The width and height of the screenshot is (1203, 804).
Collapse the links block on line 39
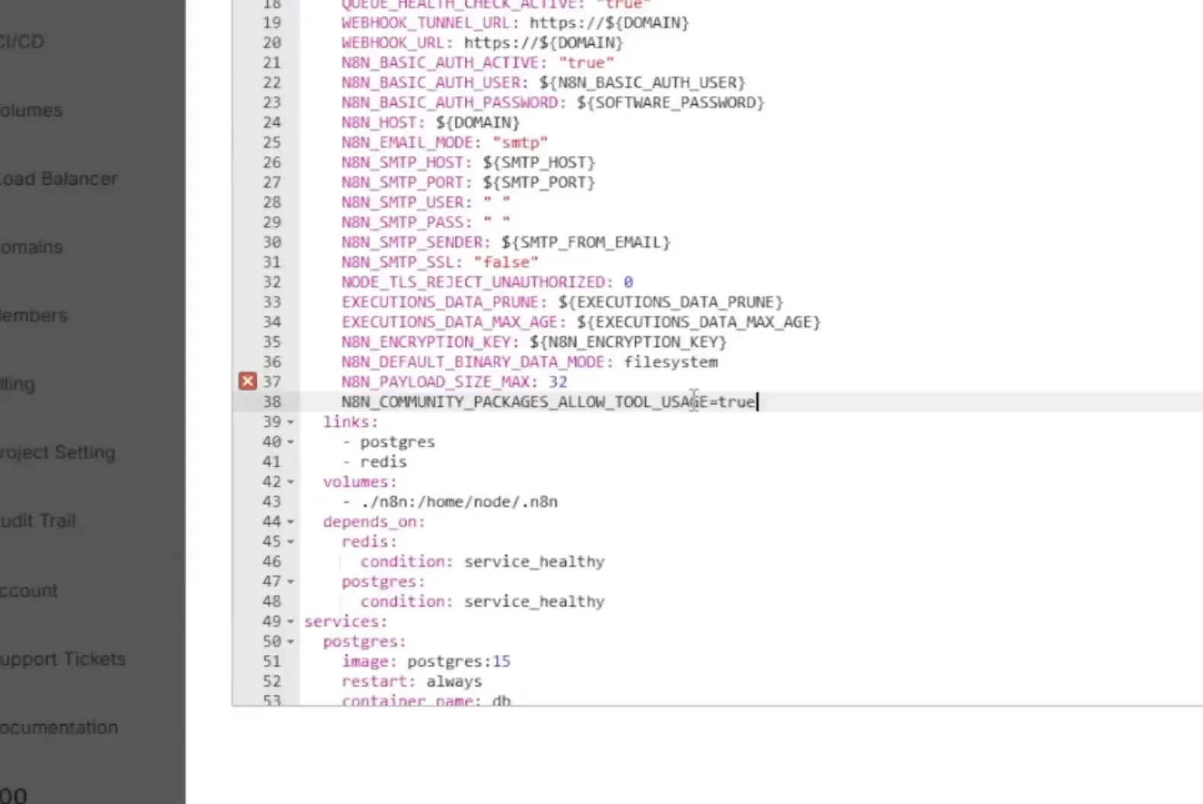coord(291,422)
